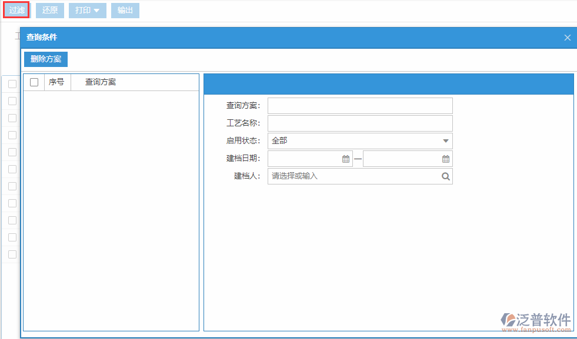Screen dimensions: 577x339
Task: Open the end 建档日期 calendar picker
Action: pos(446,158)
